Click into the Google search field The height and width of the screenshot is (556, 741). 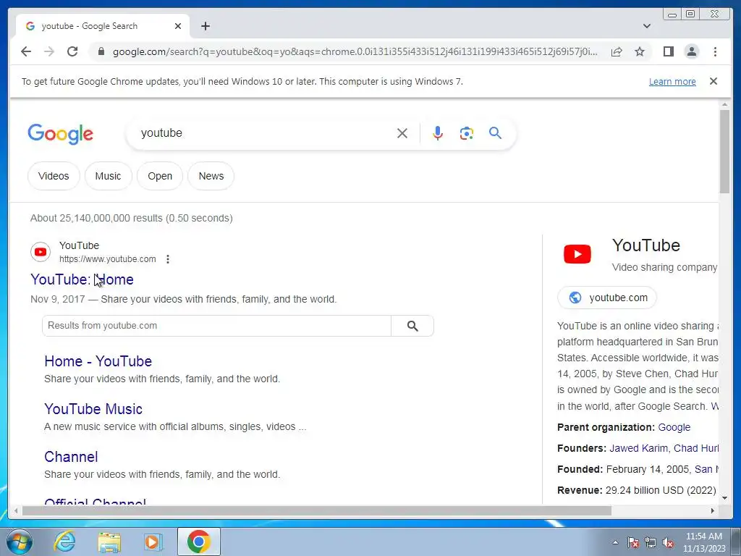click(265, 133)
